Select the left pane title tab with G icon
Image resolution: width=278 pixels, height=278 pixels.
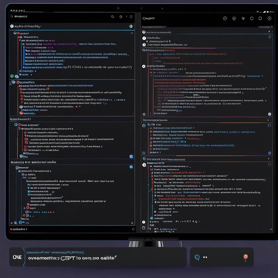(x=19, y=17)
